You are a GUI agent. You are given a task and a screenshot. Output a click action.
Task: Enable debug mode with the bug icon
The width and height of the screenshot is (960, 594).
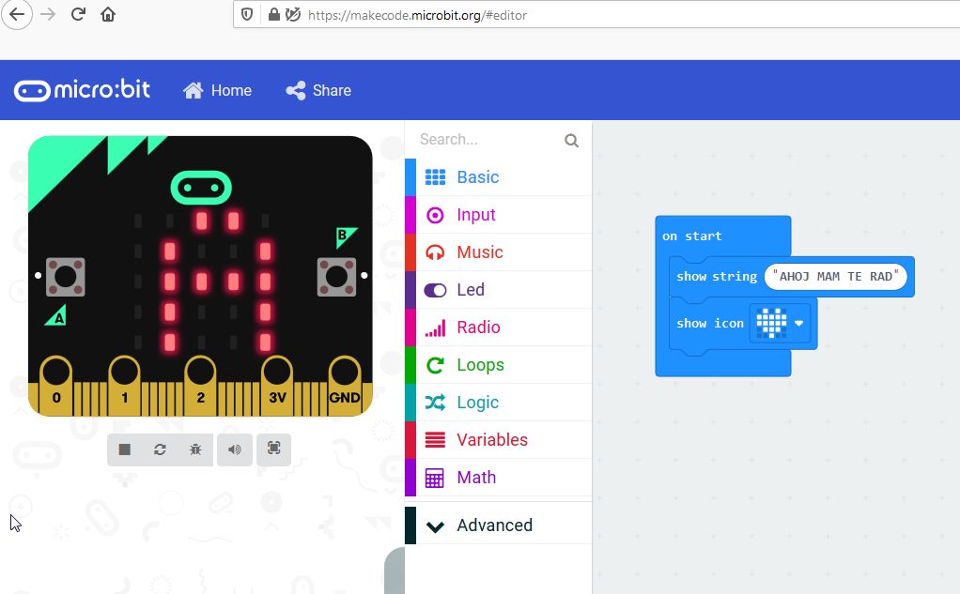point(195,449)
